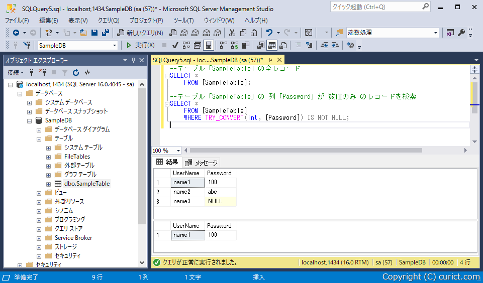483x283 pixels.
Task: Click the New Project toolbar icon
Action: (48, 33)
